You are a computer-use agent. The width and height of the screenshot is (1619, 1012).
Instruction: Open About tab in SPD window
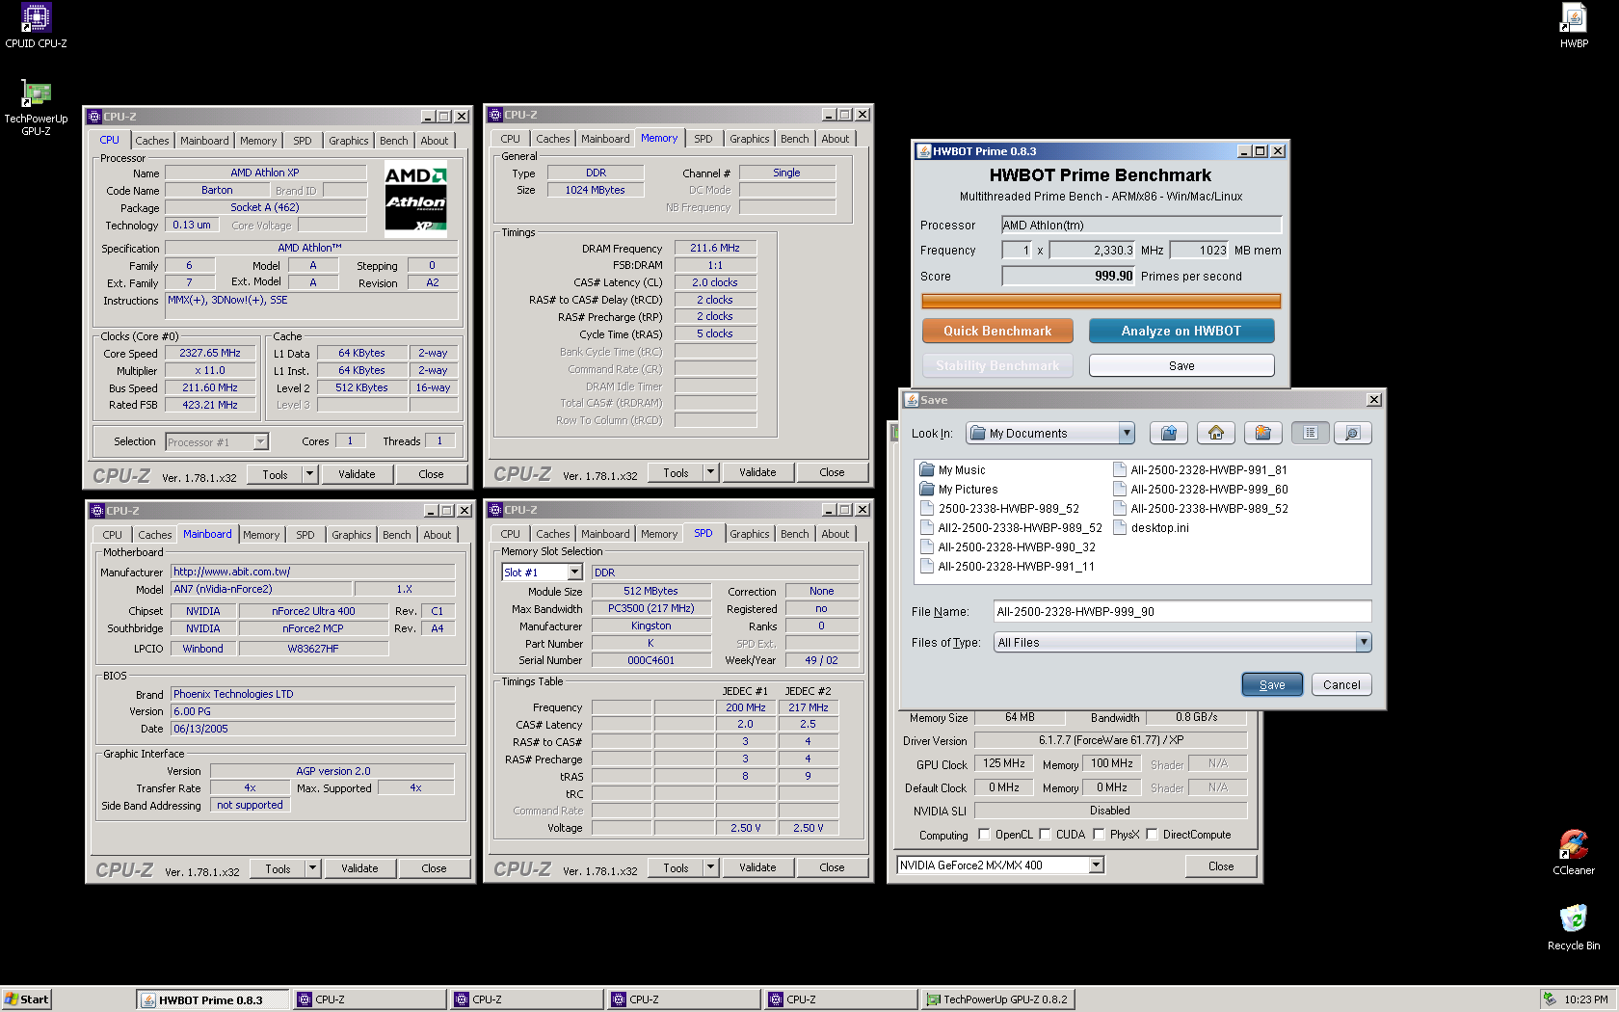[x=835, y=534]
